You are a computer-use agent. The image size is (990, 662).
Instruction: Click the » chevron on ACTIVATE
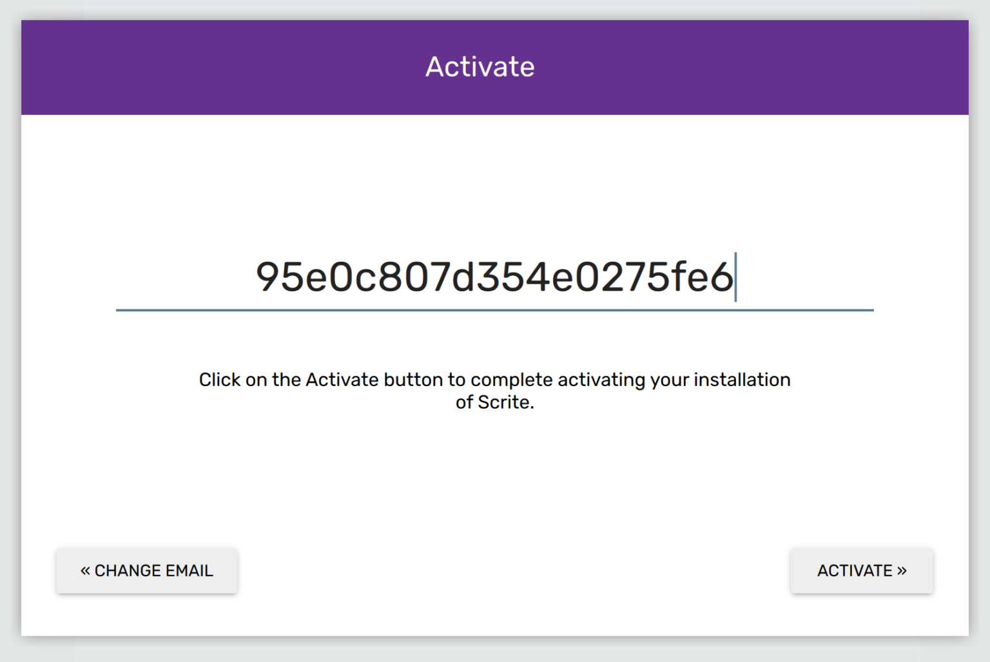click(902, 570)
